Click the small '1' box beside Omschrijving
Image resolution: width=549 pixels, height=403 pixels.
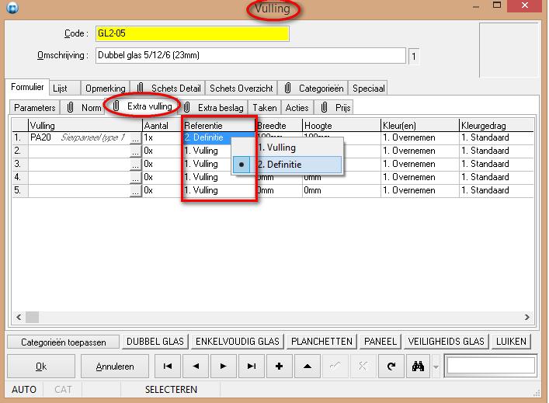tap(414, 57)
